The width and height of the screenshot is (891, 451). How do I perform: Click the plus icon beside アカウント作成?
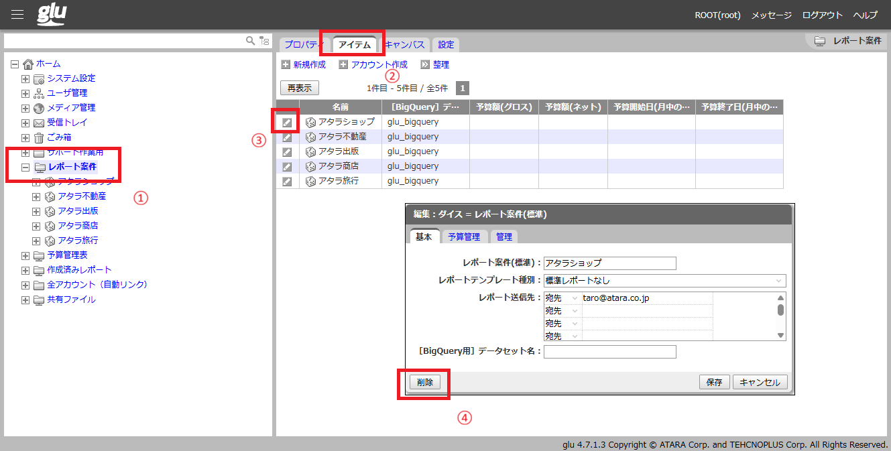coord(343,65)
